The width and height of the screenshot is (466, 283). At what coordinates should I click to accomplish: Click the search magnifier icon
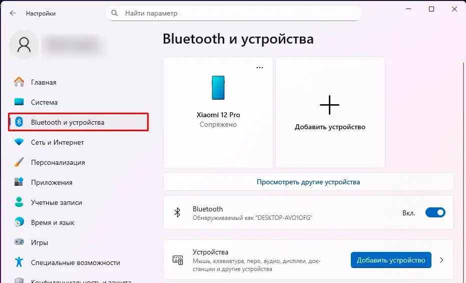[x=115, y=13]
